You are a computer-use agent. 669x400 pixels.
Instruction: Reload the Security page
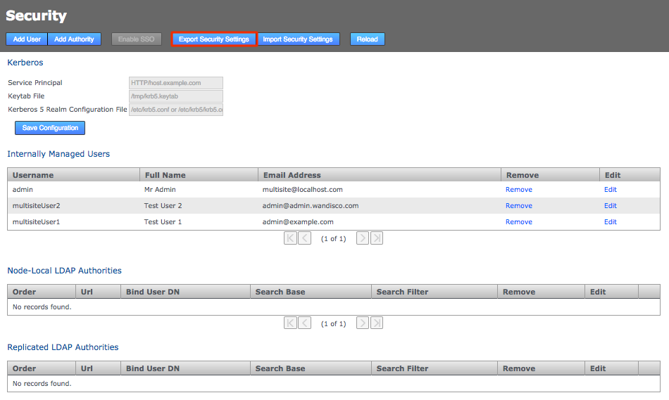368,39
